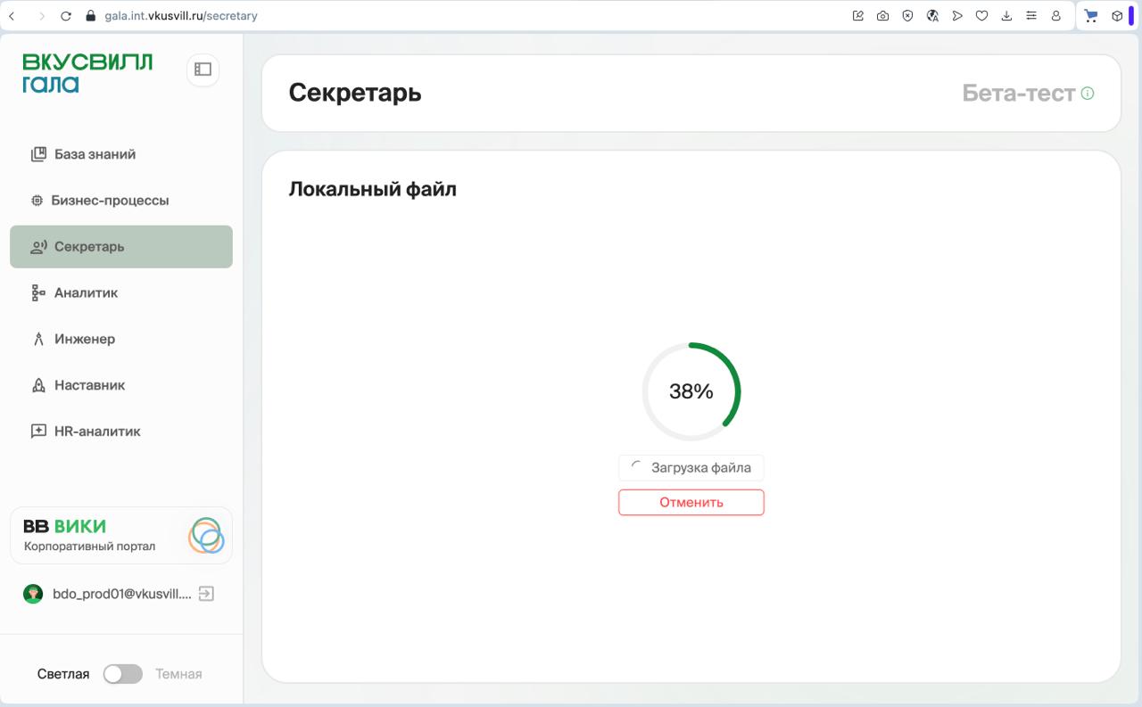Go to Бизнес-процессы in the sidebar

point(109,201)
